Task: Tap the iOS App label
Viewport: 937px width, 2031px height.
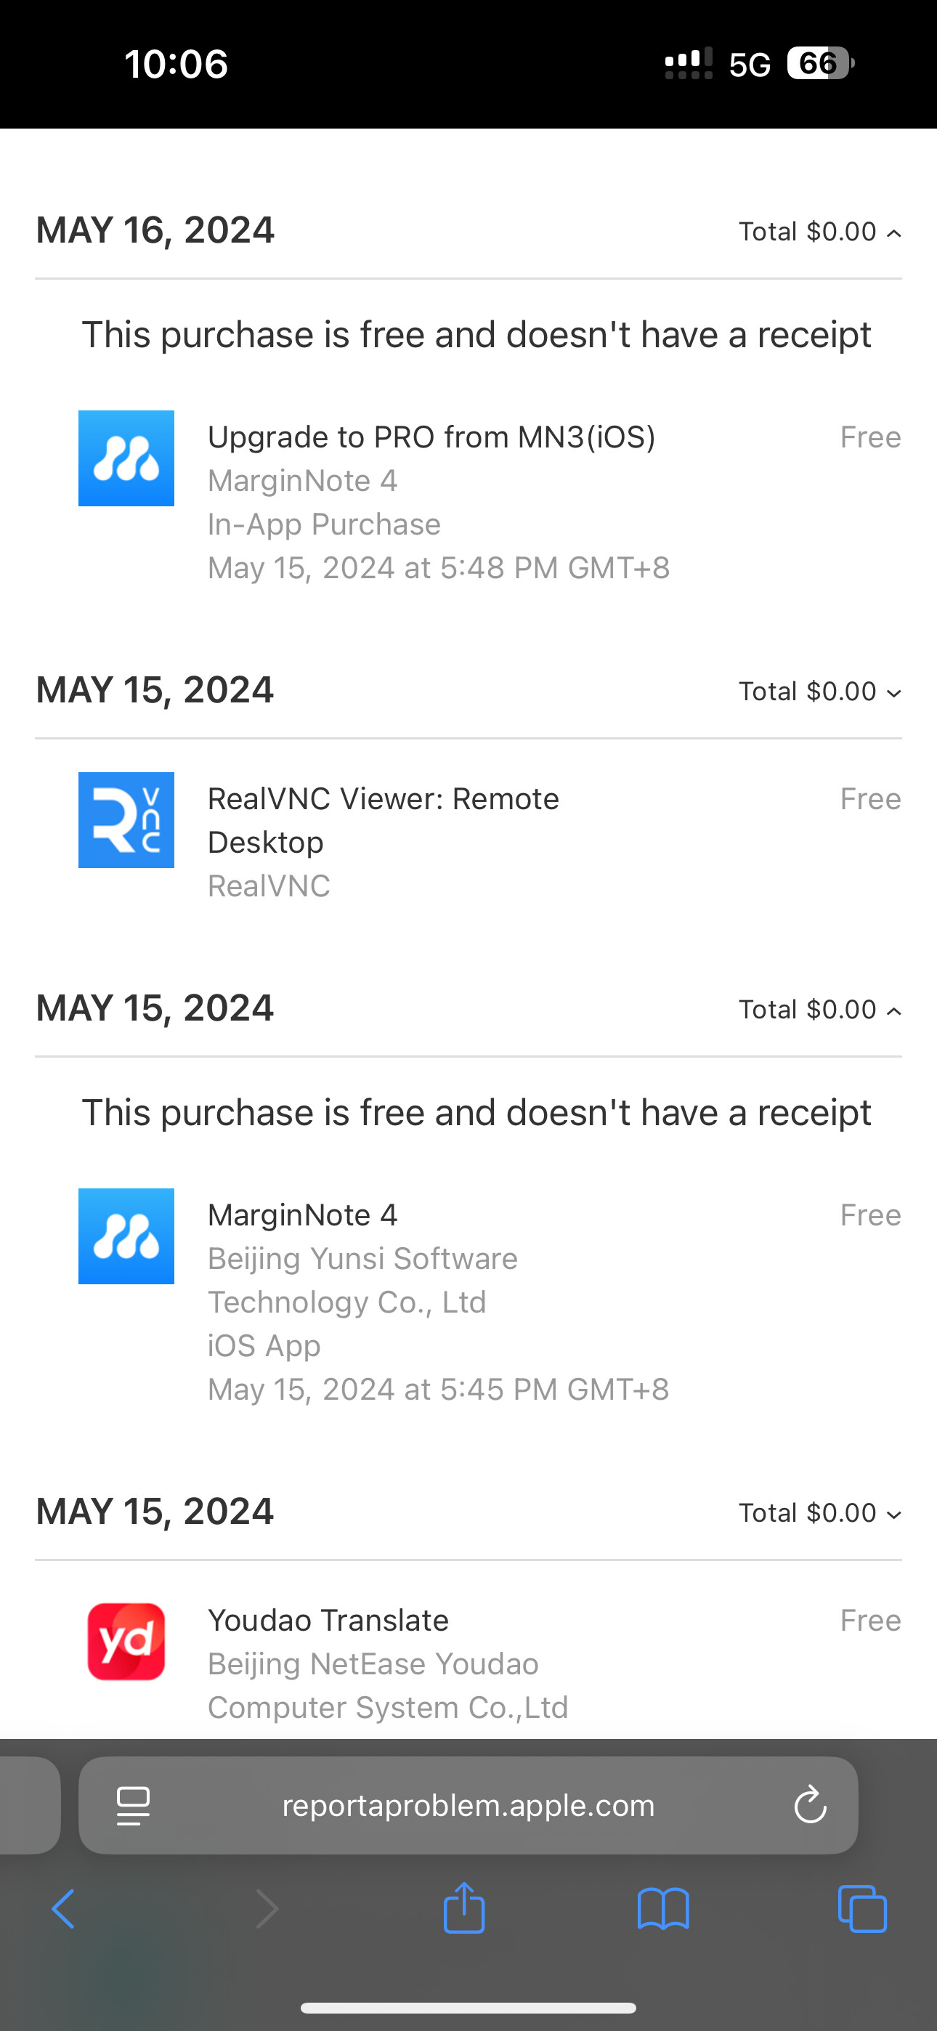Action: click(264, 1345)
